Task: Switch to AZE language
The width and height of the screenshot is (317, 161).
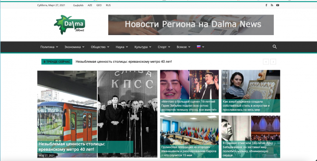Action: 90,5
